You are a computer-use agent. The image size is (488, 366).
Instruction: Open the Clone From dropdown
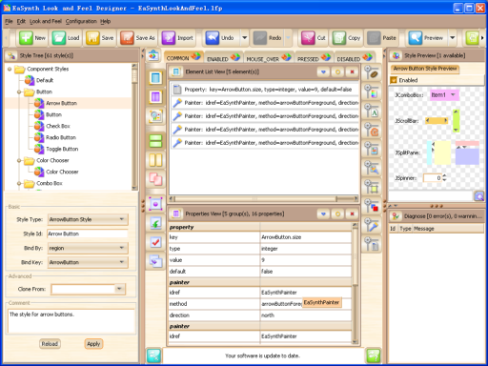click(x=120, y=289)
